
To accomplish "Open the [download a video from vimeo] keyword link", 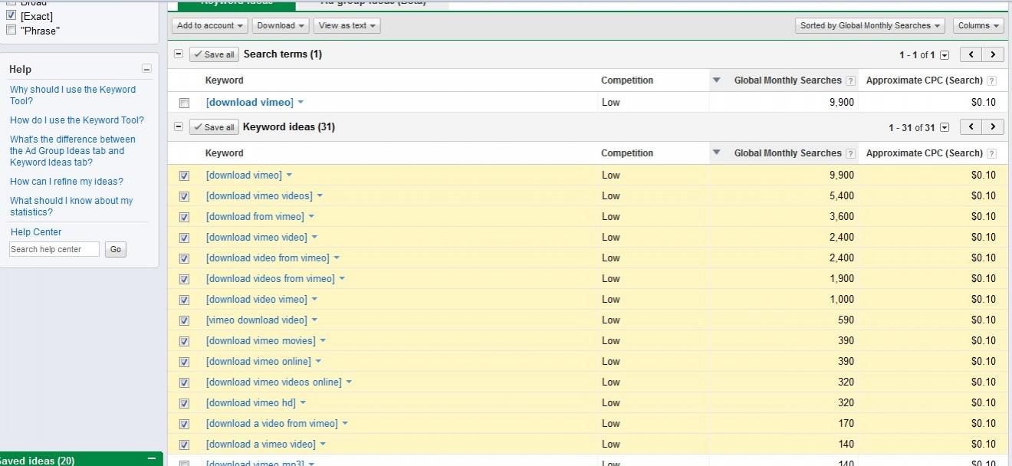I will click(x=271, y=424).
